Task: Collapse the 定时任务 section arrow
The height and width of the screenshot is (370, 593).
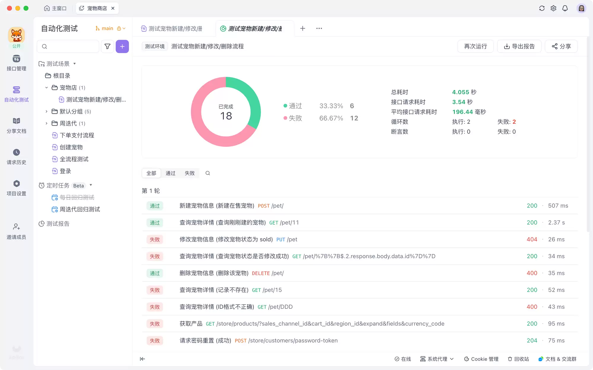Action: pos(91,185)
